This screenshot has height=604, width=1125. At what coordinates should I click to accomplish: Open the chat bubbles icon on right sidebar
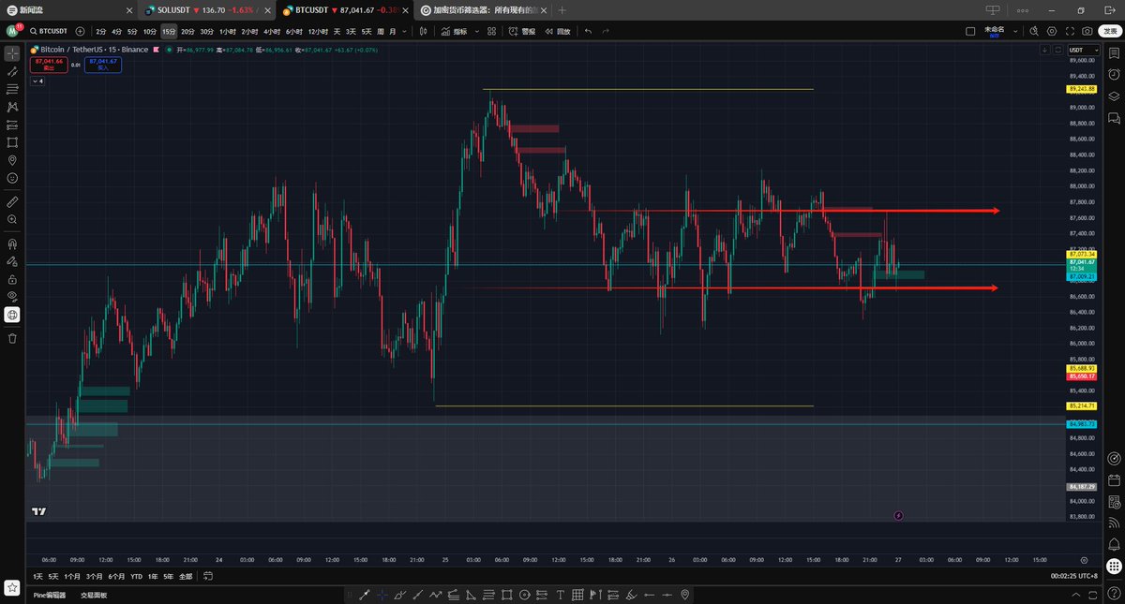pyautogui.click(x=1114, y=118)
